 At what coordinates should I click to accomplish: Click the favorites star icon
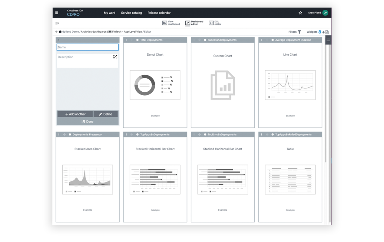300,13
